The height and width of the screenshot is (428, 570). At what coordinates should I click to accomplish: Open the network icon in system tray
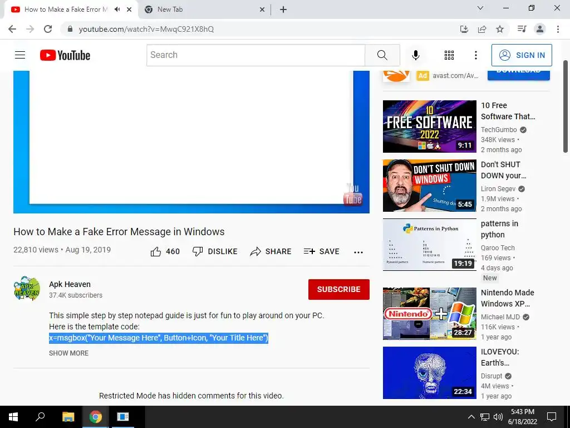[485, 417]
